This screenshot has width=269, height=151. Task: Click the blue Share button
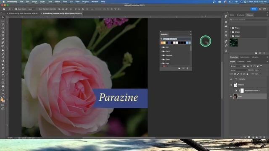(254, 9)
